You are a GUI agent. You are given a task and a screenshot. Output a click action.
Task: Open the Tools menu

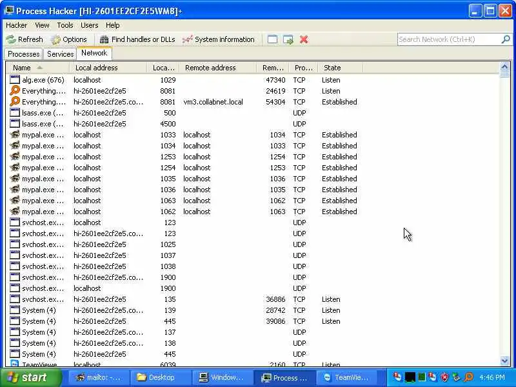point(65,25)
